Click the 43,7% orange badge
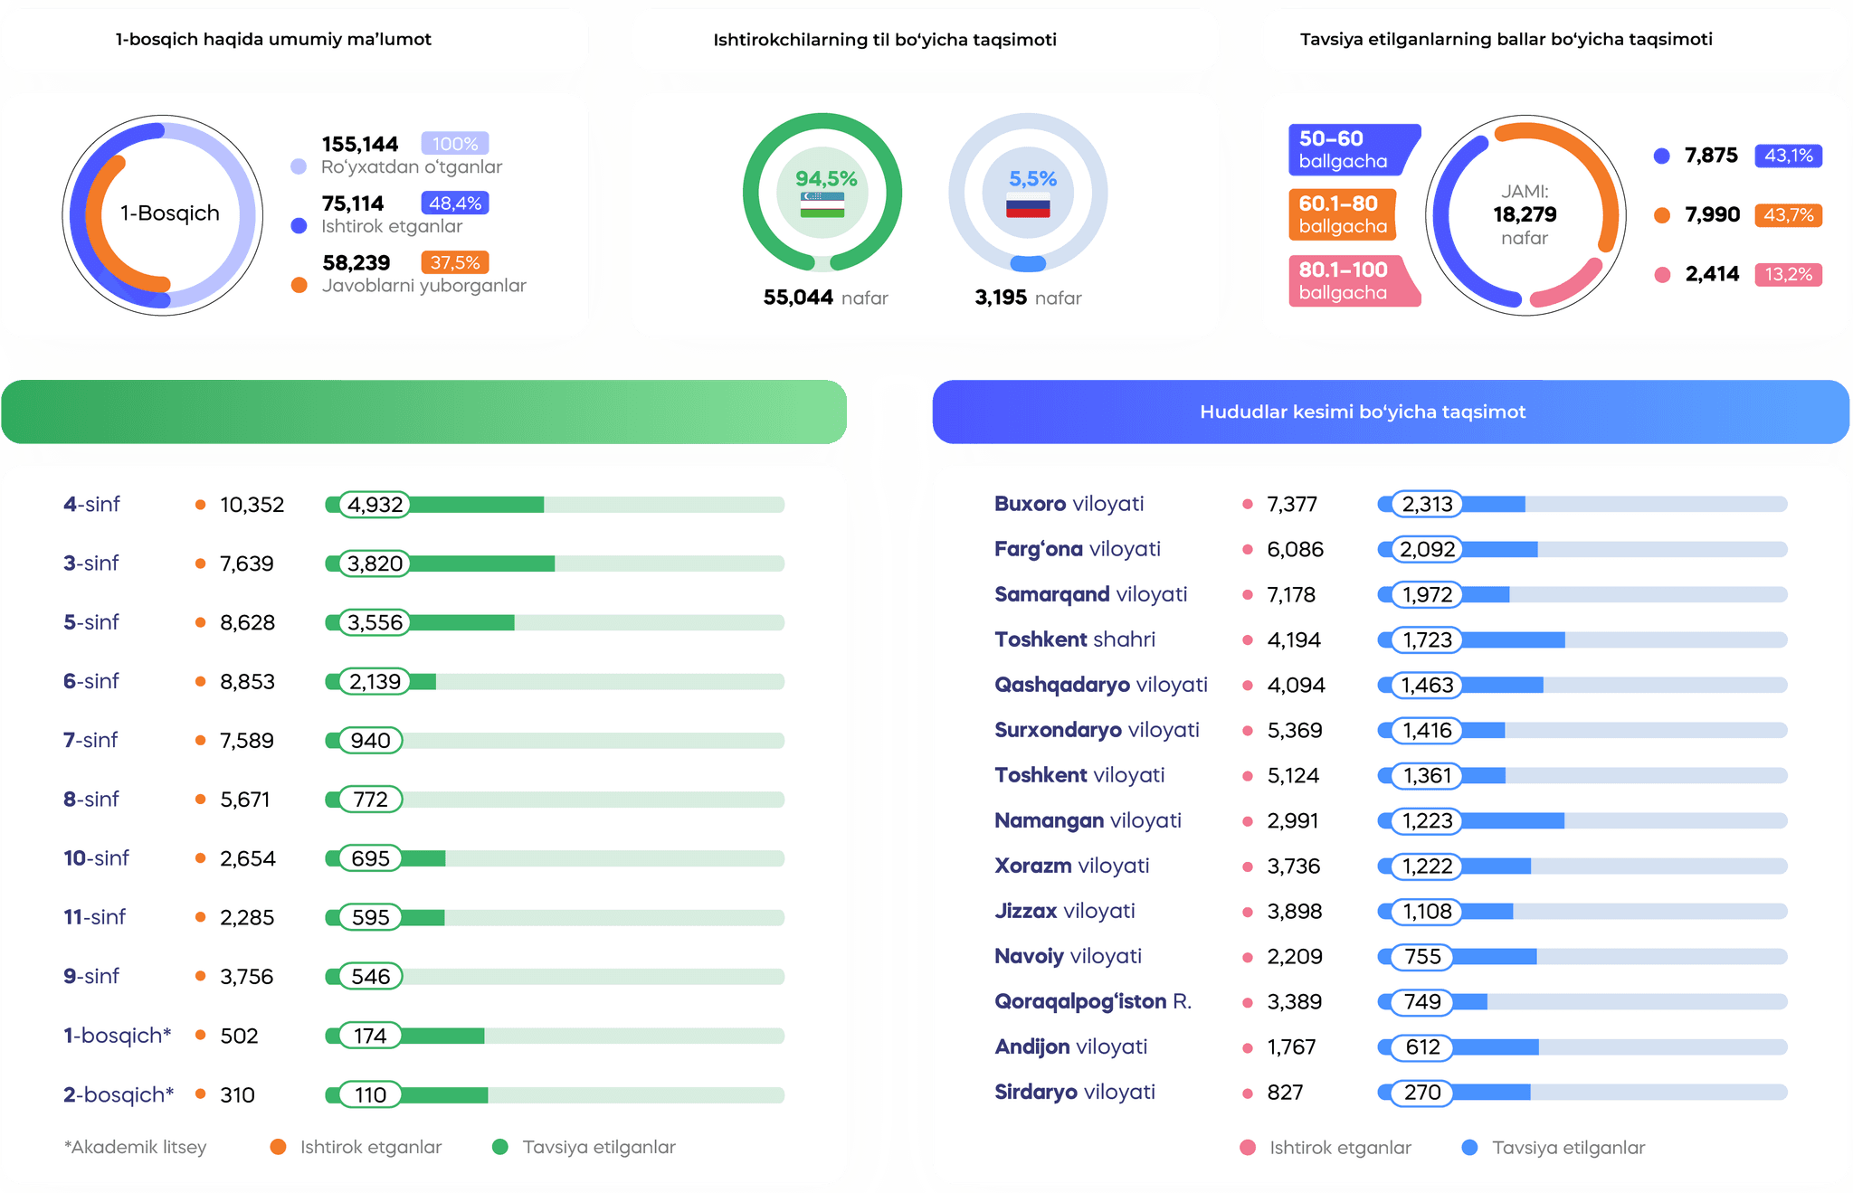This screenshot has height=1193, width=1853. 1788,215
